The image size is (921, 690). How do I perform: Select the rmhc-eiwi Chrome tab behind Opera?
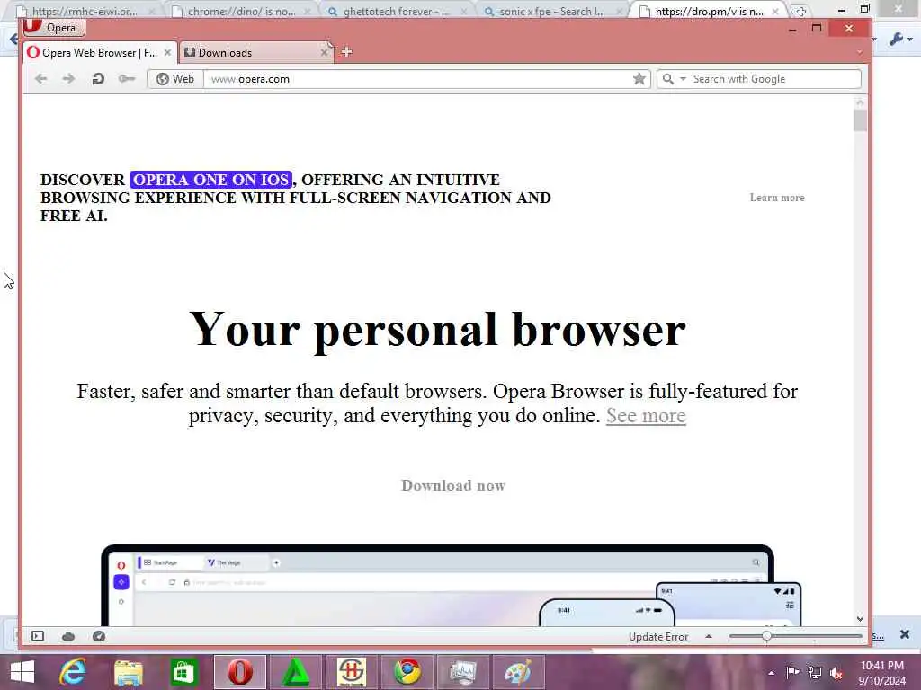coord(85,11)
